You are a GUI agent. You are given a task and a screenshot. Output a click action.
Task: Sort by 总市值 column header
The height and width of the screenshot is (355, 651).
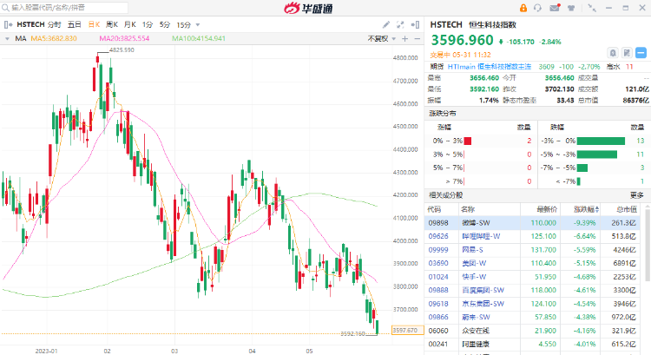(627, 210)
